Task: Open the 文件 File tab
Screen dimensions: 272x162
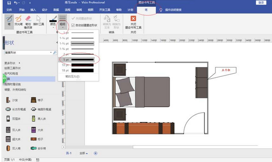Action: pyautogui.click(x=9, y=10)
